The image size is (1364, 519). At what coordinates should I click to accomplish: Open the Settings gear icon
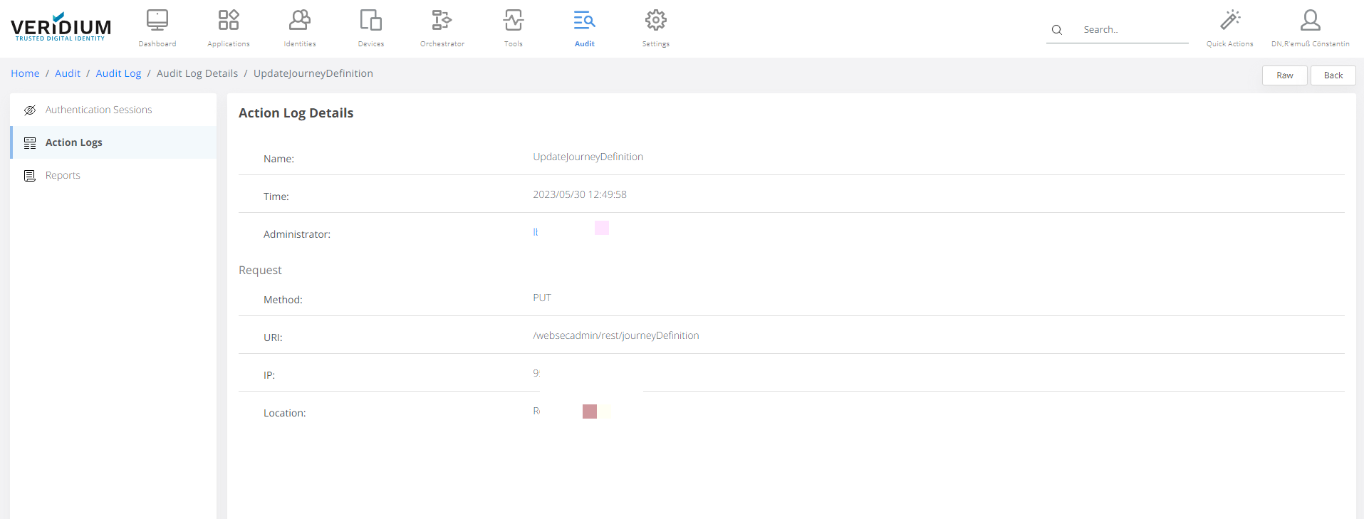click(656, 21)
